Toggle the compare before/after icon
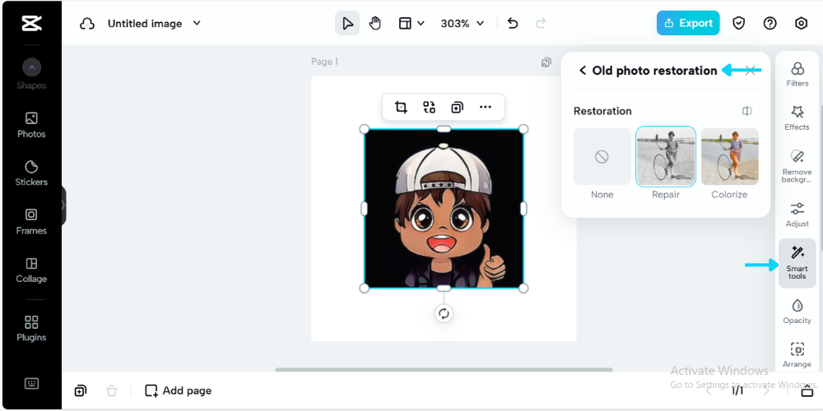Viewport: 823px width, 411px height. click(x=747, y=111)
